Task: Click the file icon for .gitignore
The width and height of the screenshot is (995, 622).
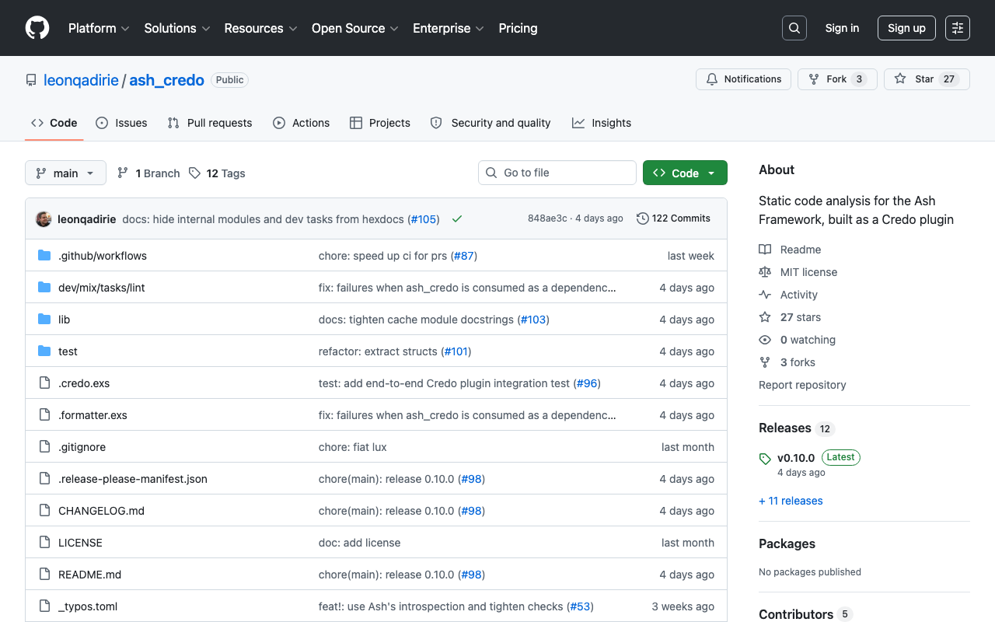Action: click(44, 447)
